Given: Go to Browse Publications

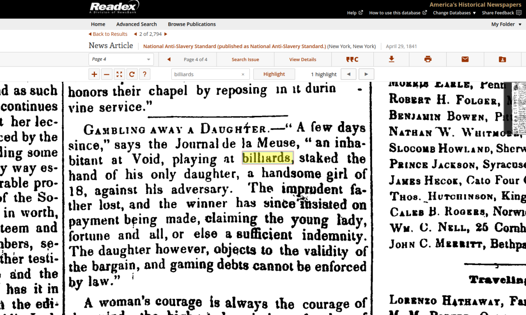Looking at the screenshot, I should (192, 24).
